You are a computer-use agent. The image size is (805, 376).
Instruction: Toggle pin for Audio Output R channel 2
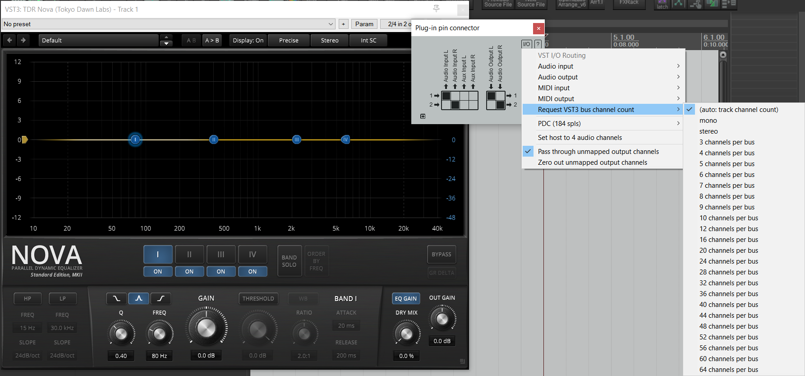(500, 105)
